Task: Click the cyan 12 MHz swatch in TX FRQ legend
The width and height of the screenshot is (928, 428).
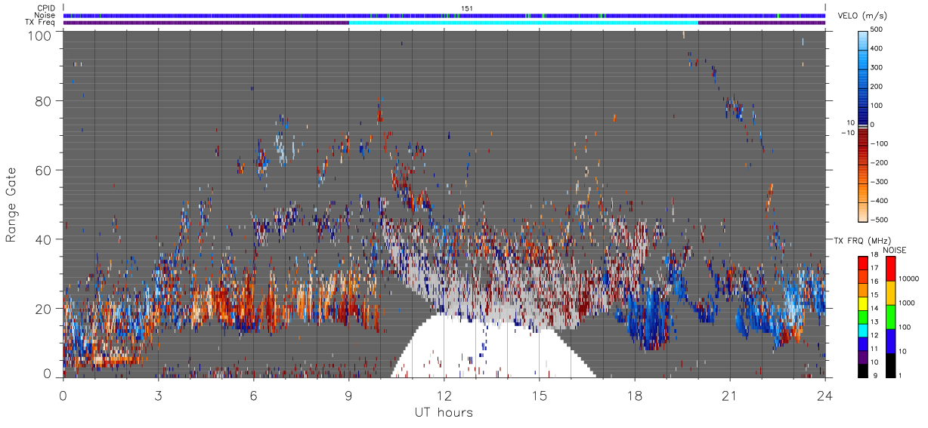Action: [862, 329]
